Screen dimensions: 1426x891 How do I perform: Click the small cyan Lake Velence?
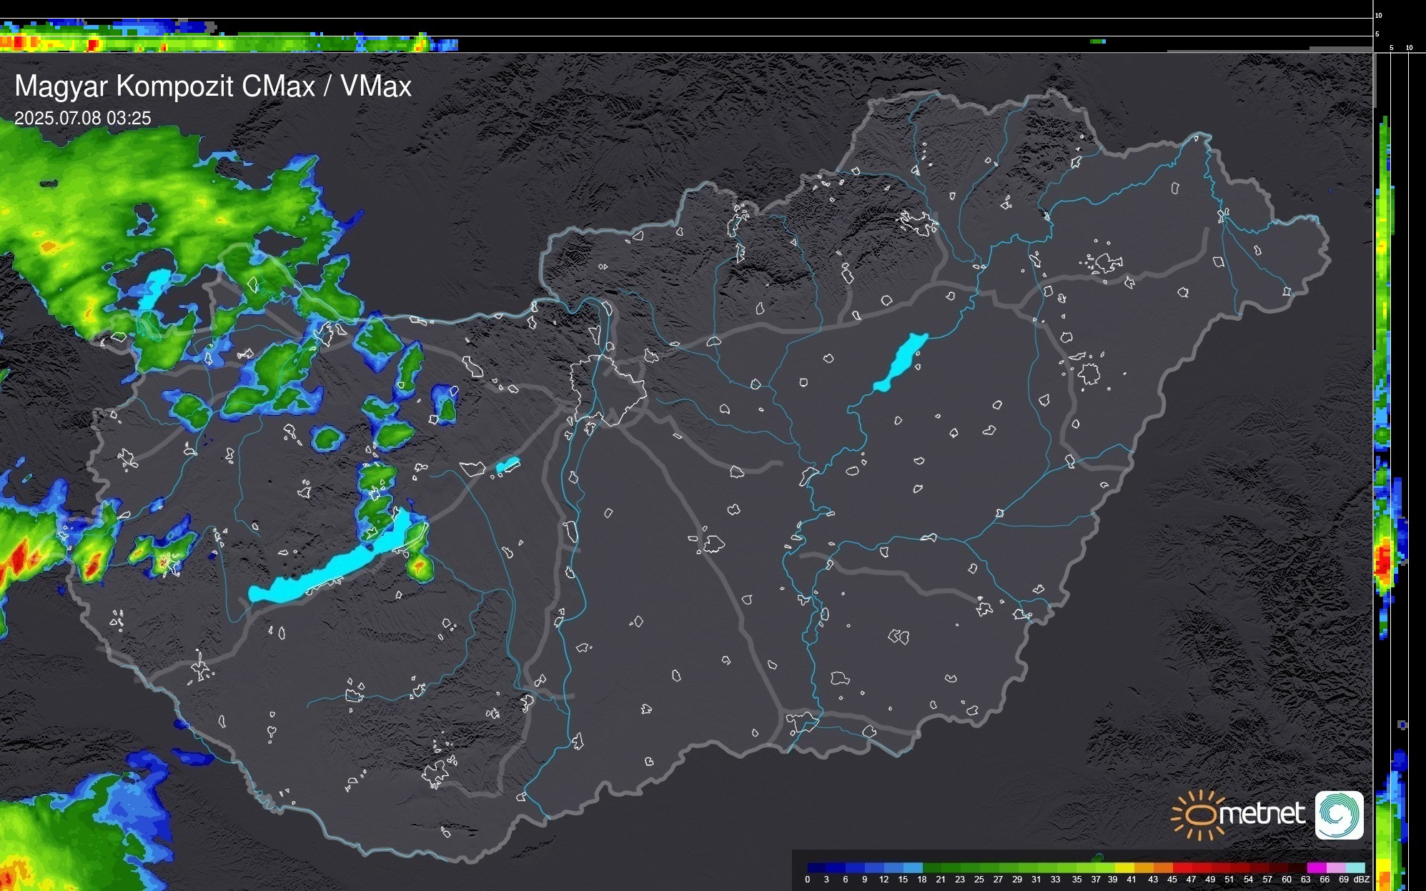coord(507,465)
